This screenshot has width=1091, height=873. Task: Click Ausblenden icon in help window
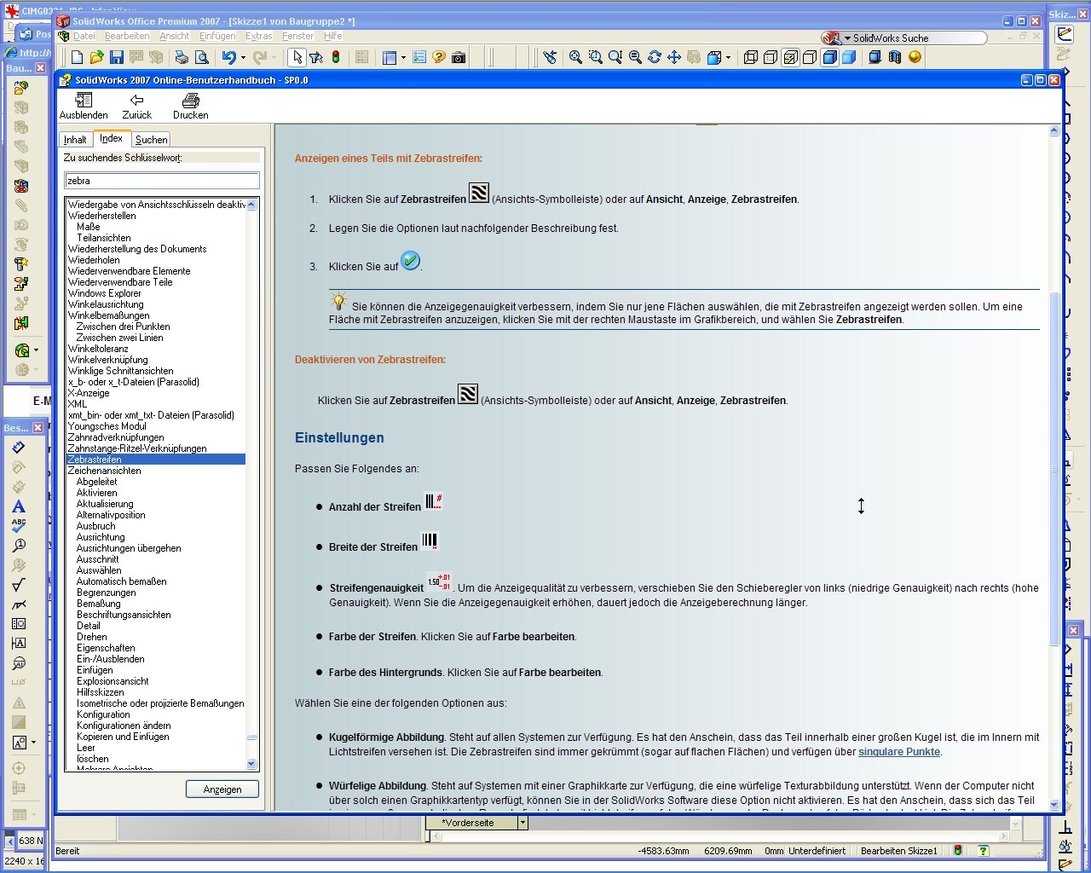84,107
